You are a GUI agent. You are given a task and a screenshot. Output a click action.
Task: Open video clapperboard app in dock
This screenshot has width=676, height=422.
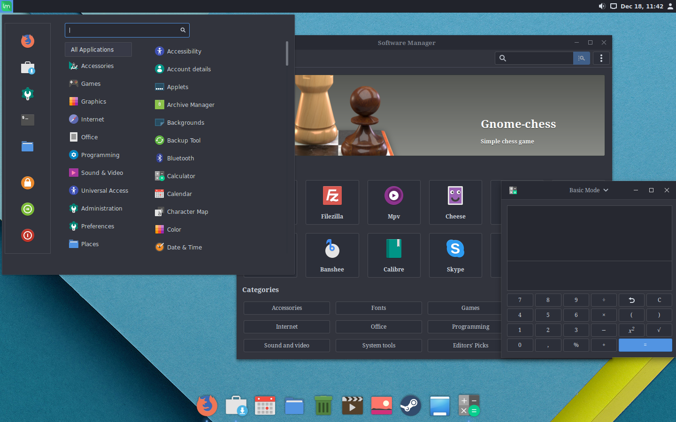[353, 406]
